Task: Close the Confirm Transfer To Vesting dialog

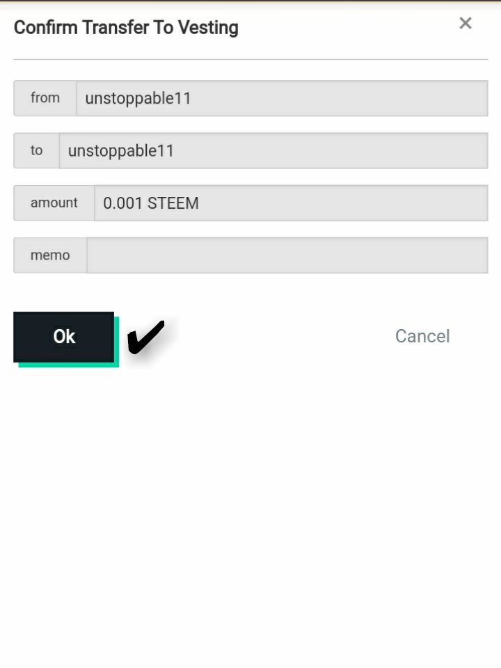Action: click(x=466, y=24)
